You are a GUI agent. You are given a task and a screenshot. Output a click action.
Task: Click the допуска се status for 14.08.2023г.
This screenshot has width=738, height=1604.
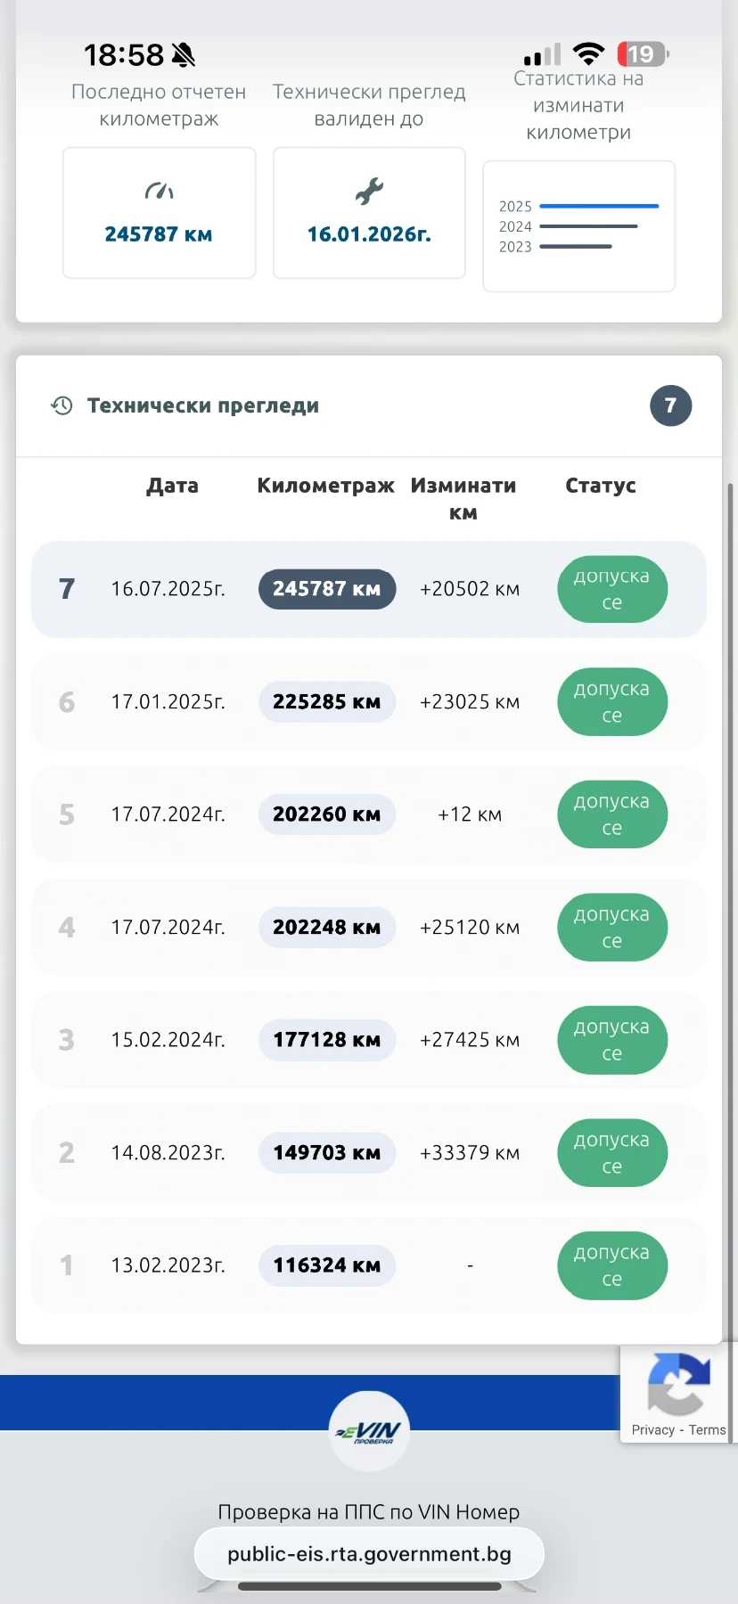click(611, 1153)
